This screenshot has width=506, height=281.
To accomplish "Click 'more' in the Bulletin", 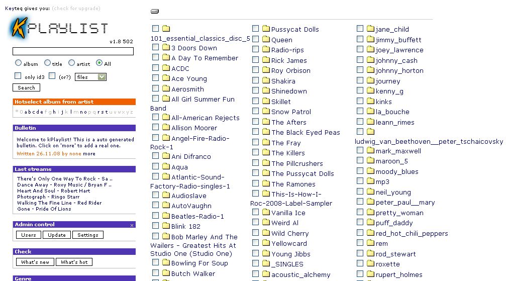I will [89, 154].
